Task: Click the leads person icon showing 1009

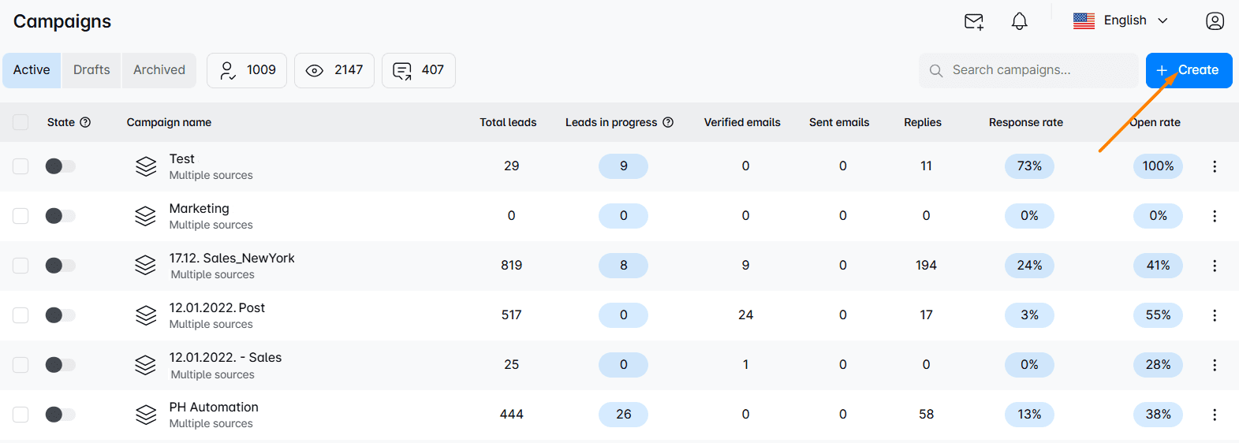Action: click(228, 70)
